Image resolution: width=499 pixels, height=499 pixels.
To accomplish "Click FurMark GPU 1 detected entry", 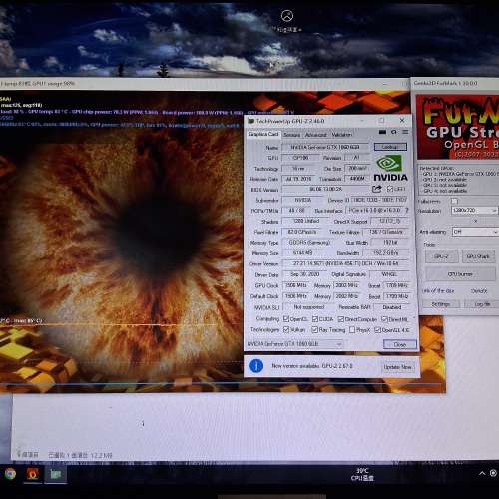I will tap(461, 174).
